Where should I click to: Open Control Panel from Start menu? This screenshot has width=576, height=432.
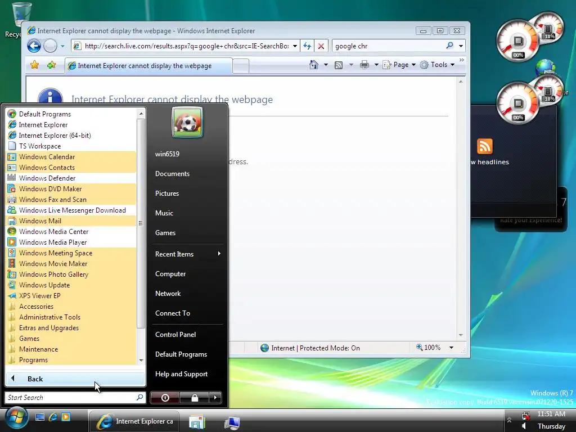pyautogui.click(x=175, y=335)
